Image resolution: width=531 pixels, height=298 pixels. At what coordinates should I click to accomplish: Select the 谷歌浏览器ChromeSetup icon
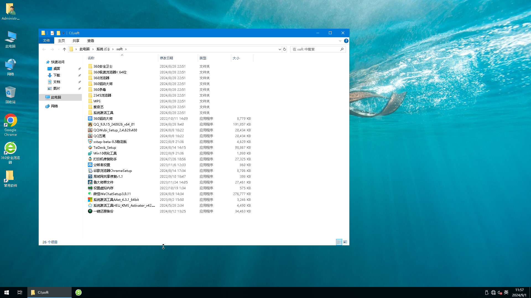click(90, 171)
